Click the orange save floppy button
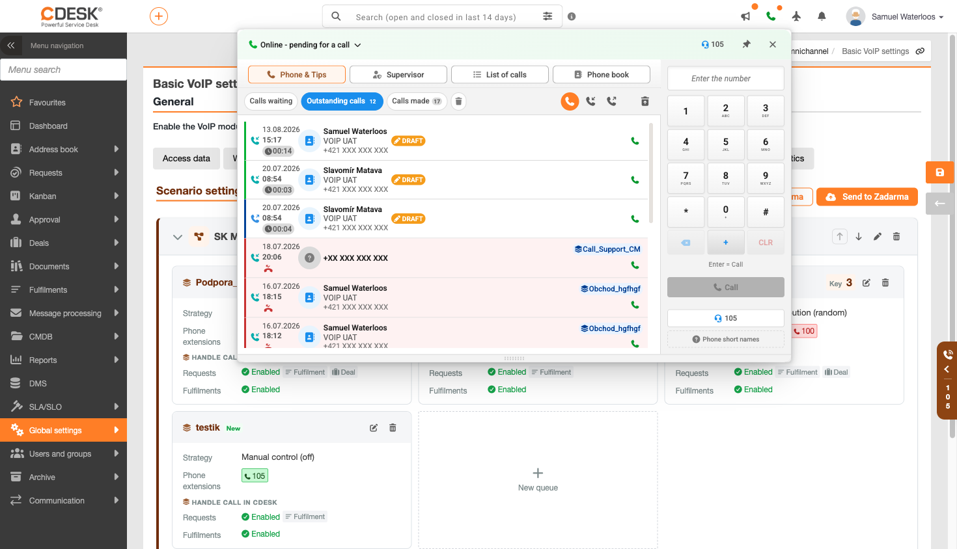 [x=939, y=172]
